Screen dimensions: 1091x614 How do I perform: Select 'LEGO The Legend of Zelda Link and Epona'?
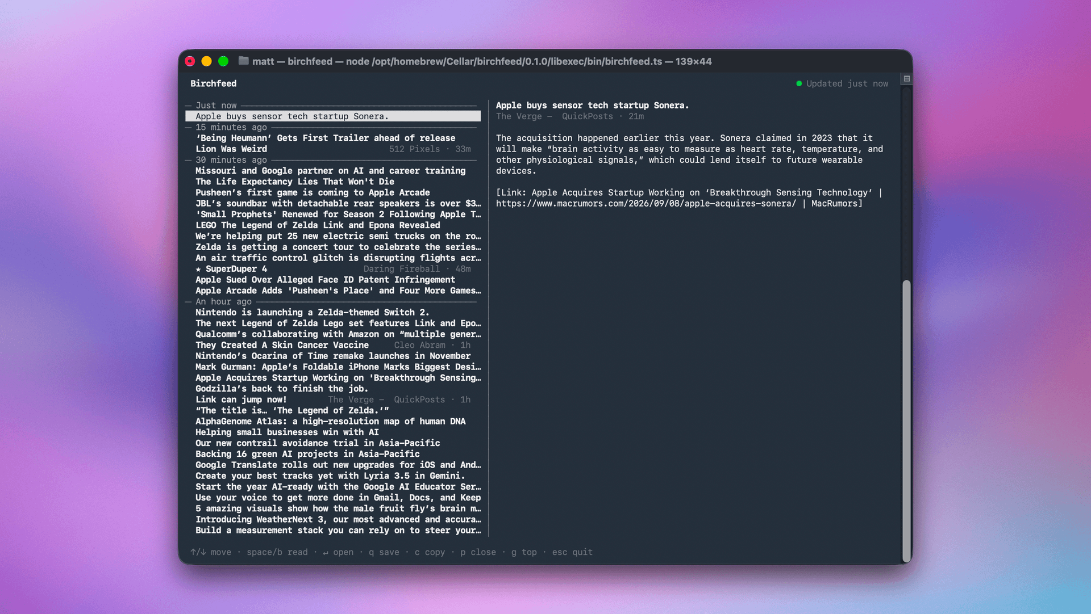pos(318,225)
